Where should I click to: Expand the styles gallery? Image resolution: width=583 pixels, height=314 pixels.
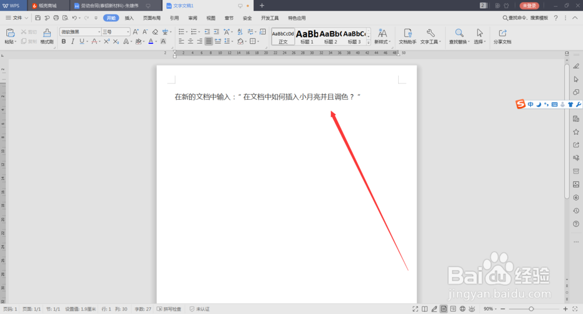point(368,43)
